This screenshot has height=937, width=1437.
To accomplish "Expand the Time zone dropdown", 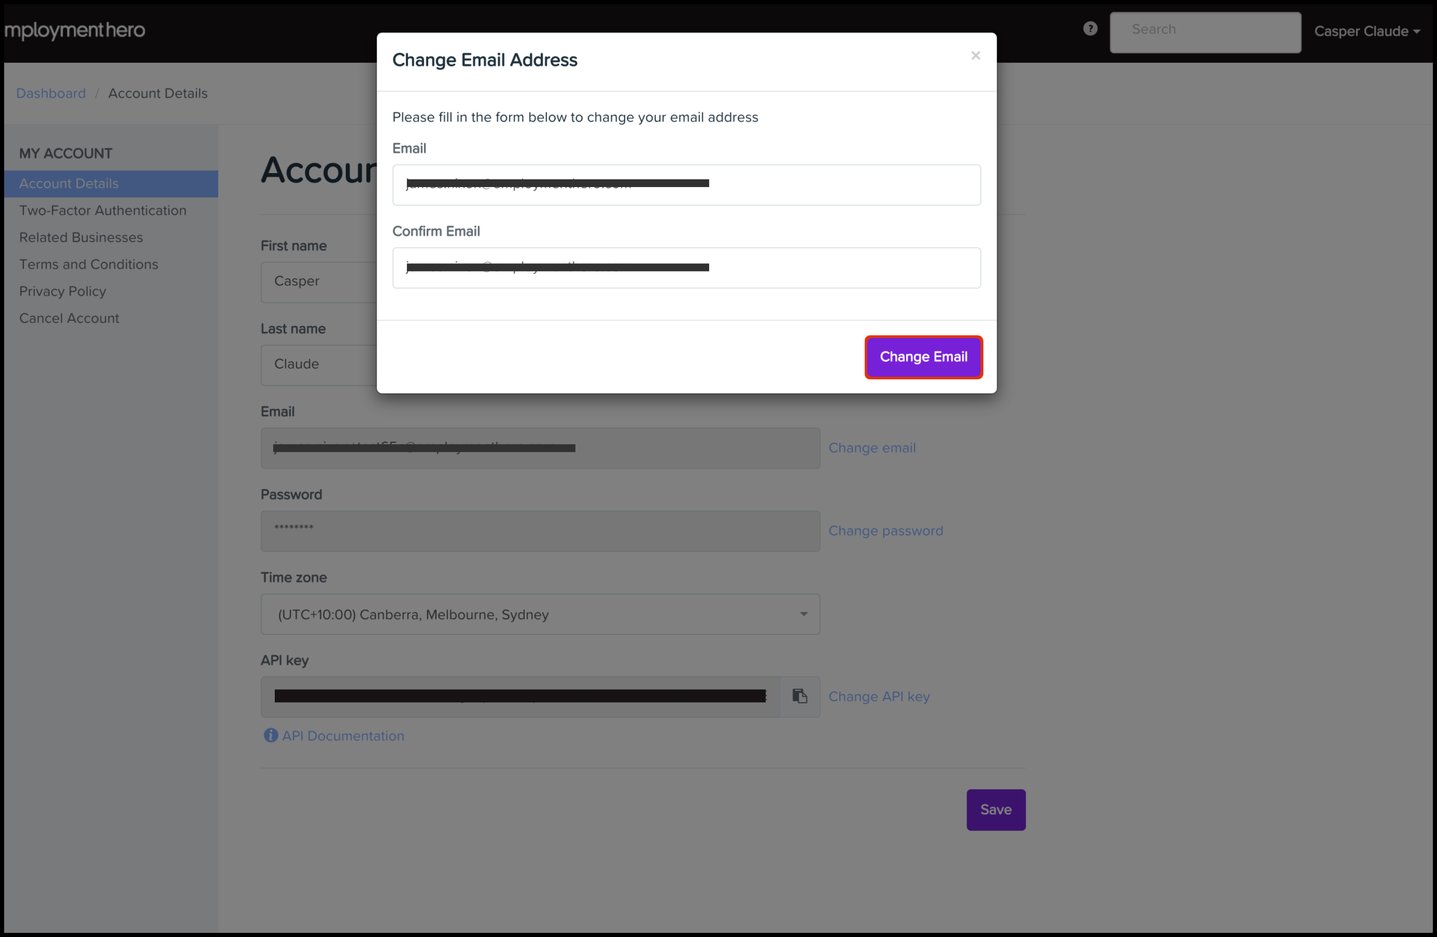I will (540, 614).
